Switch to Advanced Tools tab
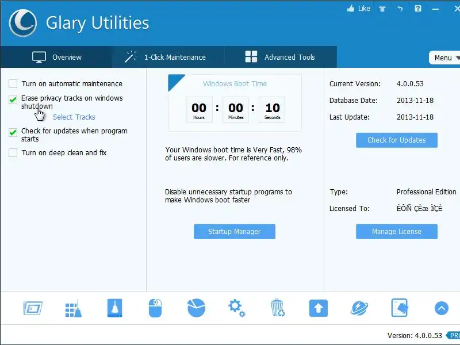The image size is (460, 345). pos(281,57)
